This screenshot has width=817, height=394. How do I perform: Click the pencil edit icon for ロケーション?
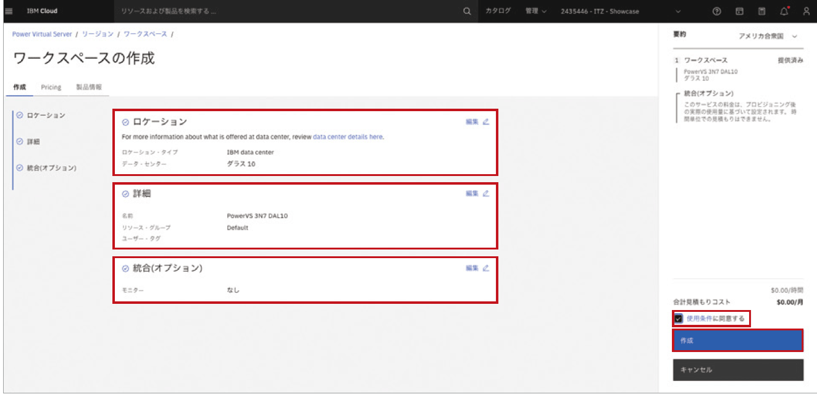tap(486, 122)
